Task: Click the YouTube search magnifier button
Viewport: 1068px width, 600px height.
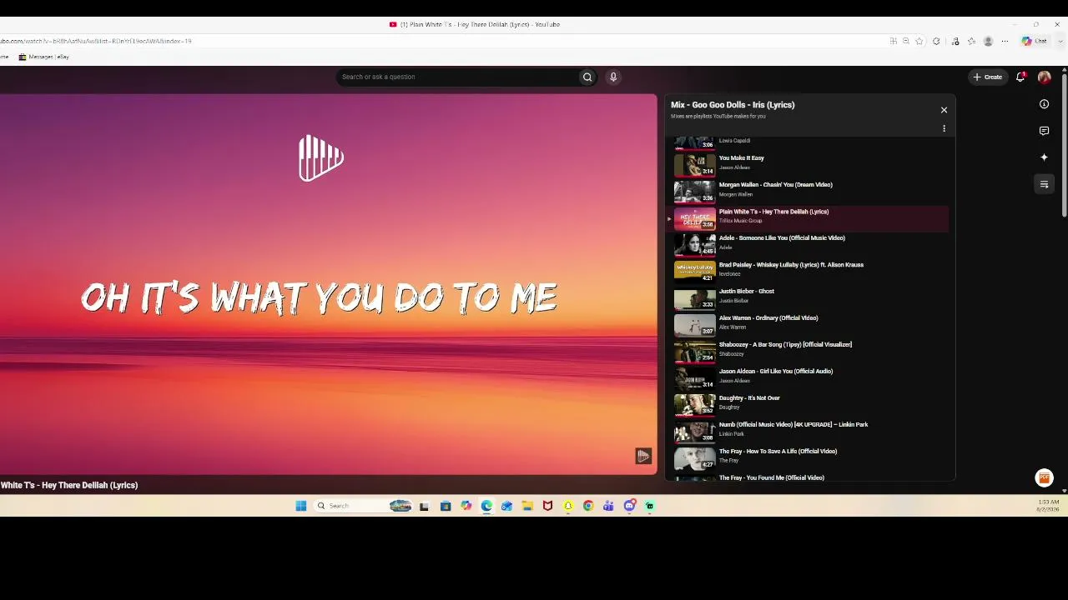Action: (x=587, y=77)
